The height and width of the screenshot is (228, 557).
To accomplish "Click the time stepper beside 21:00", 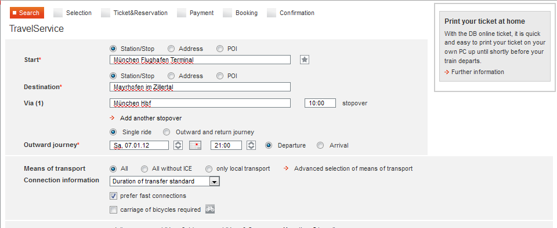I will 251,145.
